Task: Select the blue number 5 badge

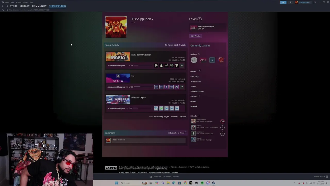Action: click(x=212, y=60)
